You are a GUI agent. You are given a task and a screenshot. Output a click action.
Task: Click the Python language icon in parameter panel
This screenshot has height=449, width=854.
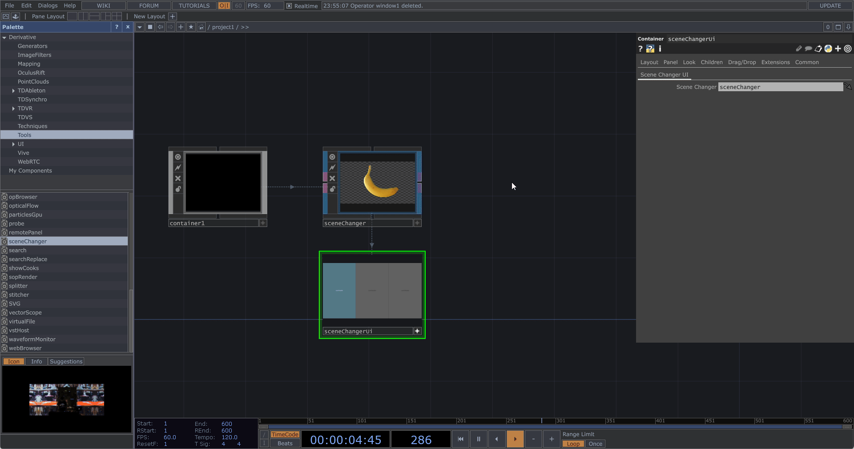click(828, 49)
